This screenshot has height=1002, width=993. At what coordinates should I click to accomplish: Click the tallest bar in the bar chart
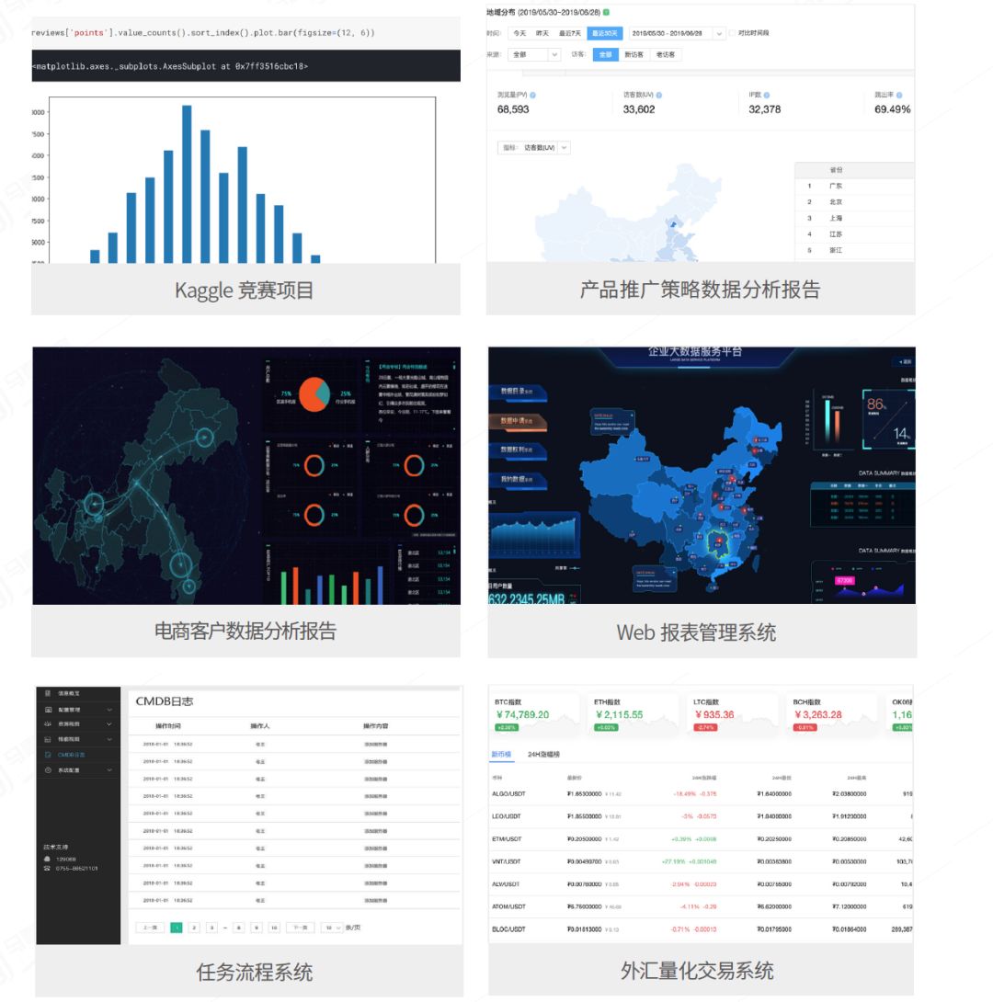click(x=187, y=184)
